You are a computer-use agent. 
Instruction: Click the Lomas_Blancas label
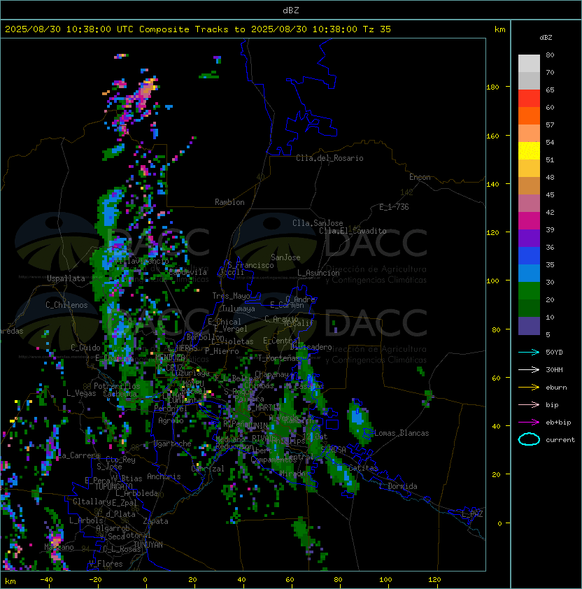point(402,433)
